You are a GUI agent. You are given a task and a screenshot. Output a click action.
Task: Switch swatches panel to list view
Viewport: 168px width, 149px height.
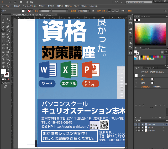point(162,52)
